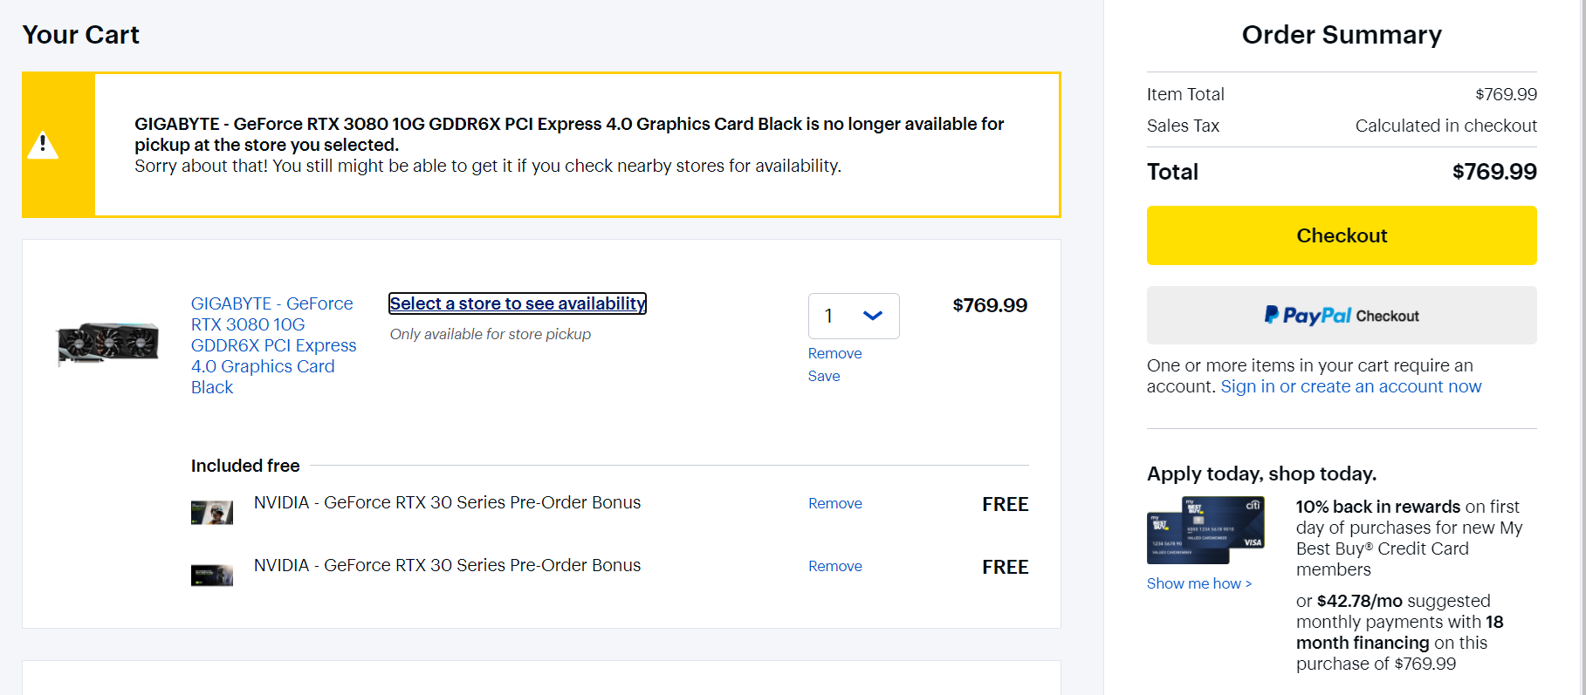Click the warning triangle alert icon
Image resolution: width=1586 pixels, height=695 pixels.
tap(43, 145)
